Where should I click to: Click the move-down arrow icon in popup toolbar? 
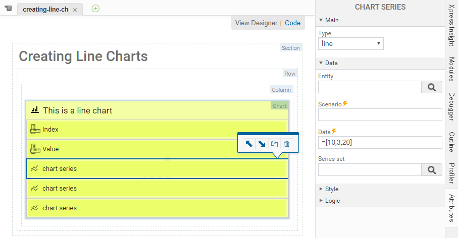click(x=262, y=144)
